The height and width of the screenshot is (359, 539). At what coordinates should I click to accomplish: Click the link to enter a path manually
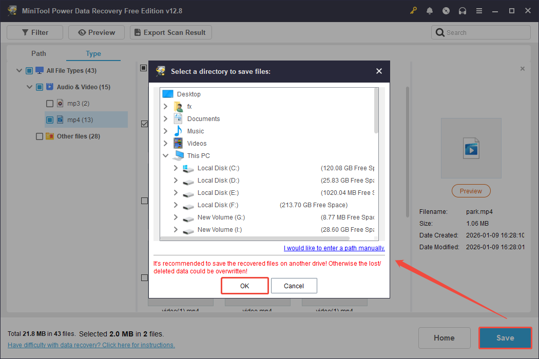(334, 248)
